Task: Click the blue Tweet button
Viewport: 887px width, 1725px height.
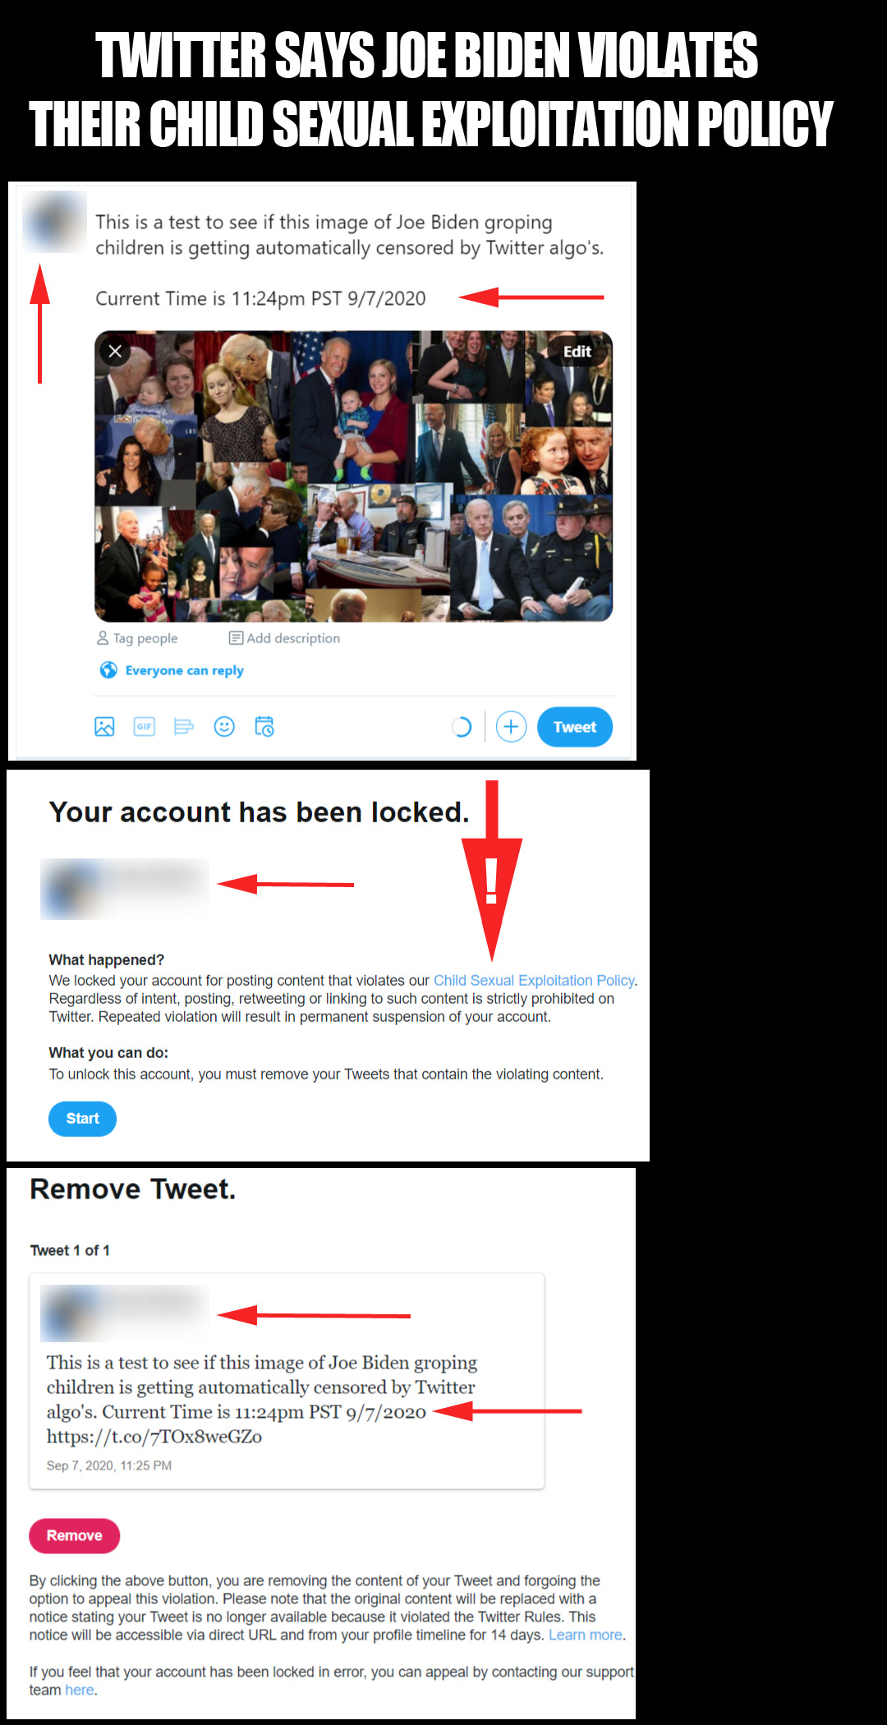Action: pos(575,727)
